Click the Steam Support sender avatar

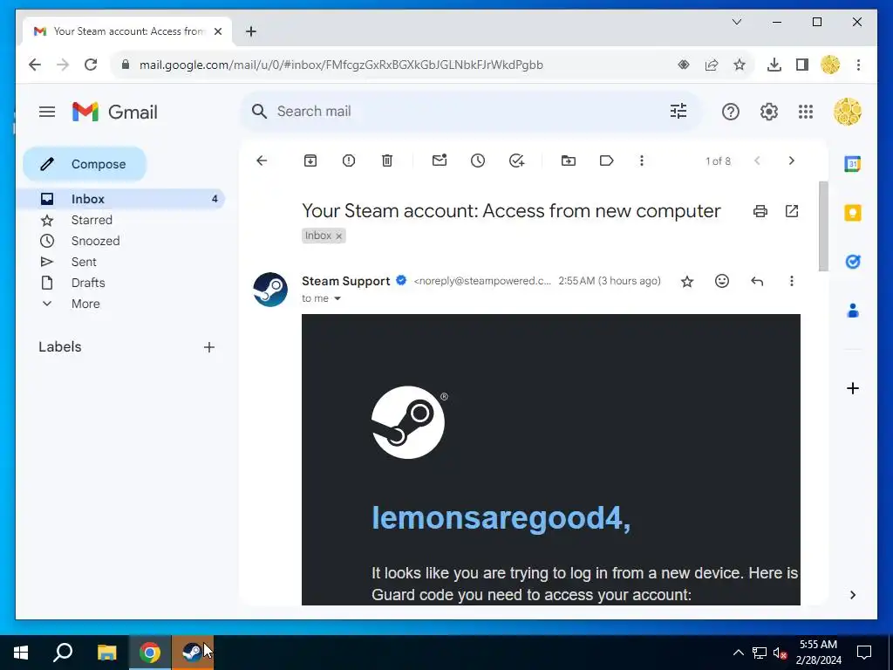pos(270,290)
